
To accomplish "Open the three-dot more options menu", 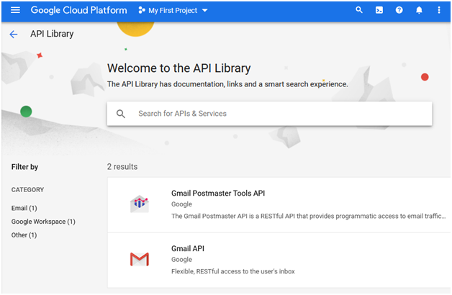I will pos(439,10).
